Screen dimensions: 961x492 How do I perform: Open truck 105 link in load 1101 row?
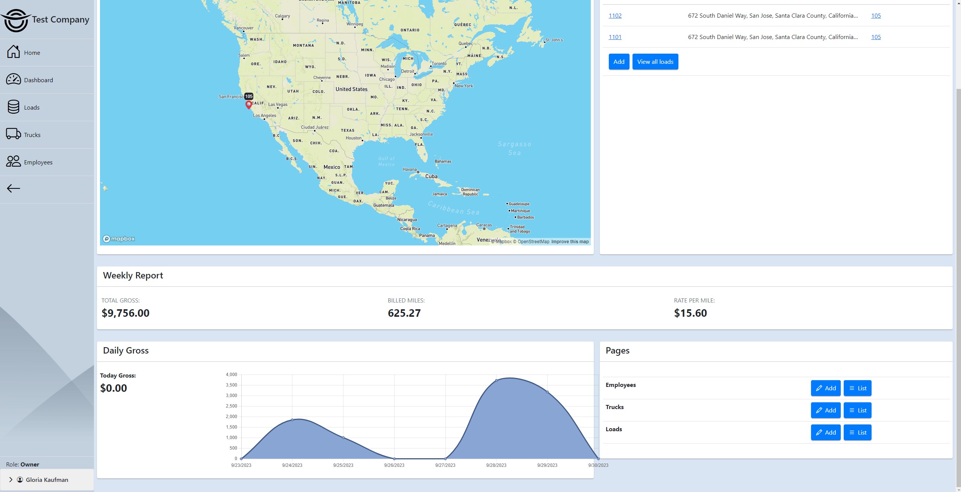coord(876,37)
